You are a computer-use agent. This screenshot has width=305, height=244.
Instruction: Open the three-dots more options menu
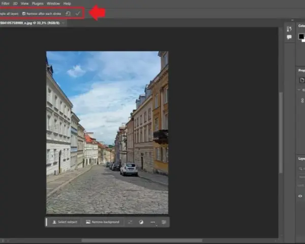point(152,222)
